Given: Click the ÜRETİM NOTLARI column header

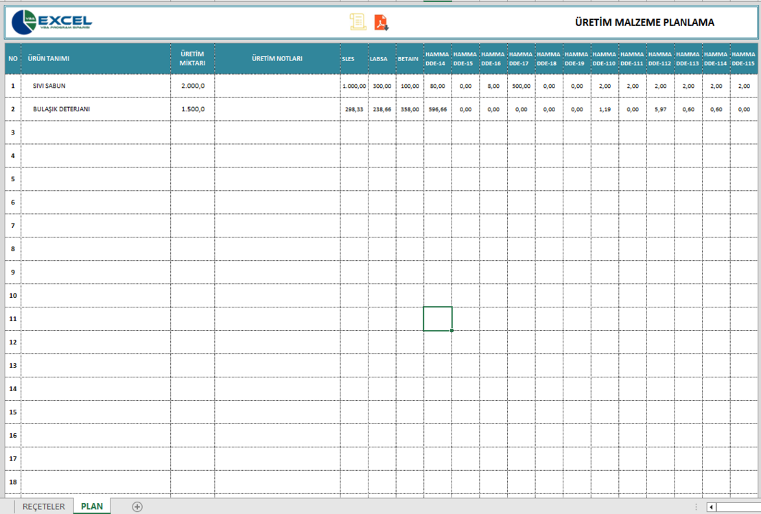Looking at the screenshot, I should click(x=277, y=59).
